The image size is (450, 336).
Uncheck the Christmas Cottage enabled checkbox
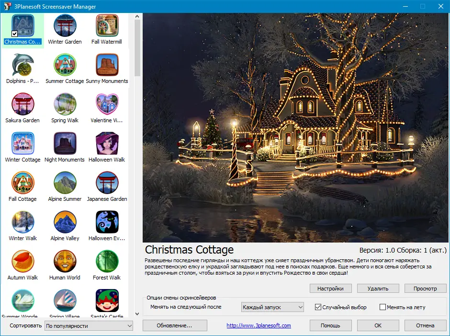[x=15, y=34]
